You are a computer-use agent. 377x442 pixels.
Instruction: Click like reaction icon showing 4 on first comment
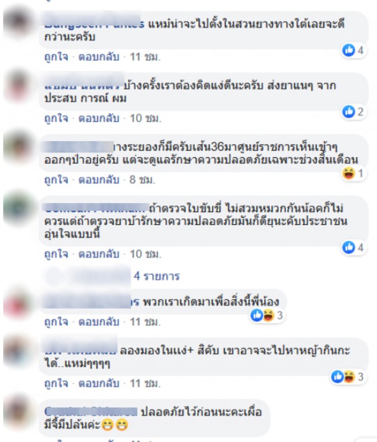click(x=349, y=51)
